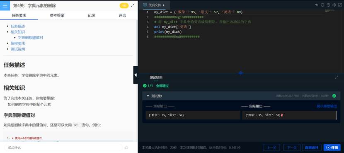Screen dimensions: 344x153
Task: Click the green check icon next to 1/1
Action: (145, 86)
